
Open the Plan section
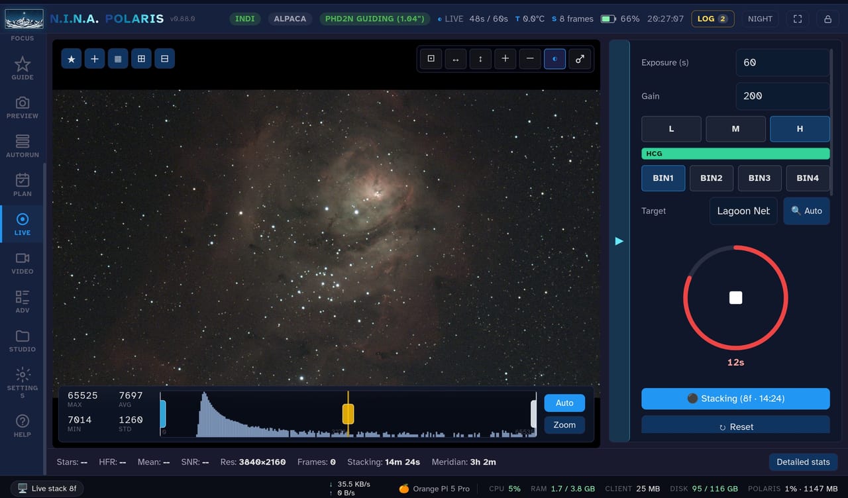[23, 185]
